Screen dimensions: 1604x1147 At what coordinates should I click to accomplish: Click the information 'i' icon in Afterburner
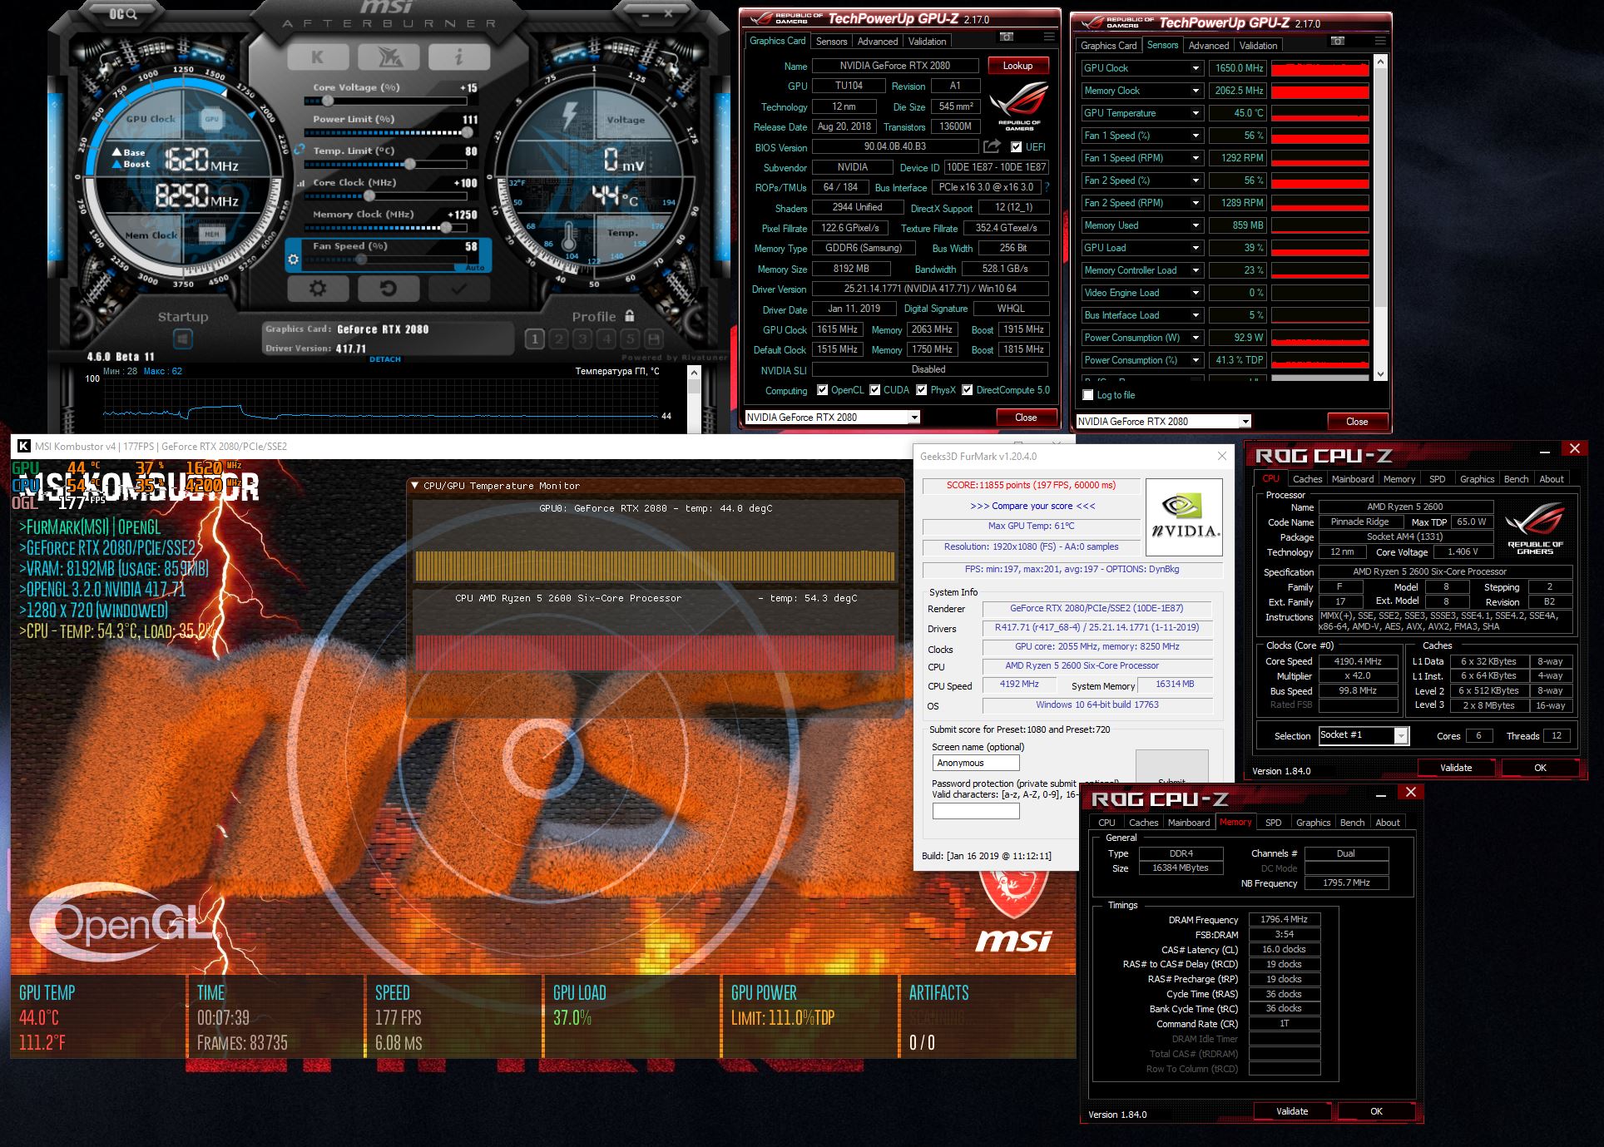(x=458, y=57)
